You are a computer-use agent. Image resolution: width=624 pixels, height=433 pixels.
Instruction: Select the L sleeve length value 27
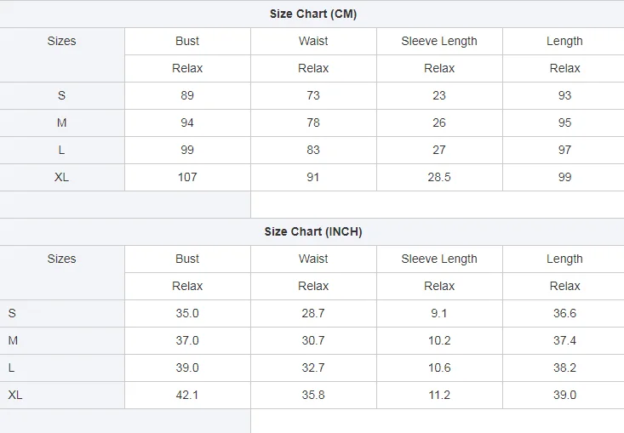point(439,150)
